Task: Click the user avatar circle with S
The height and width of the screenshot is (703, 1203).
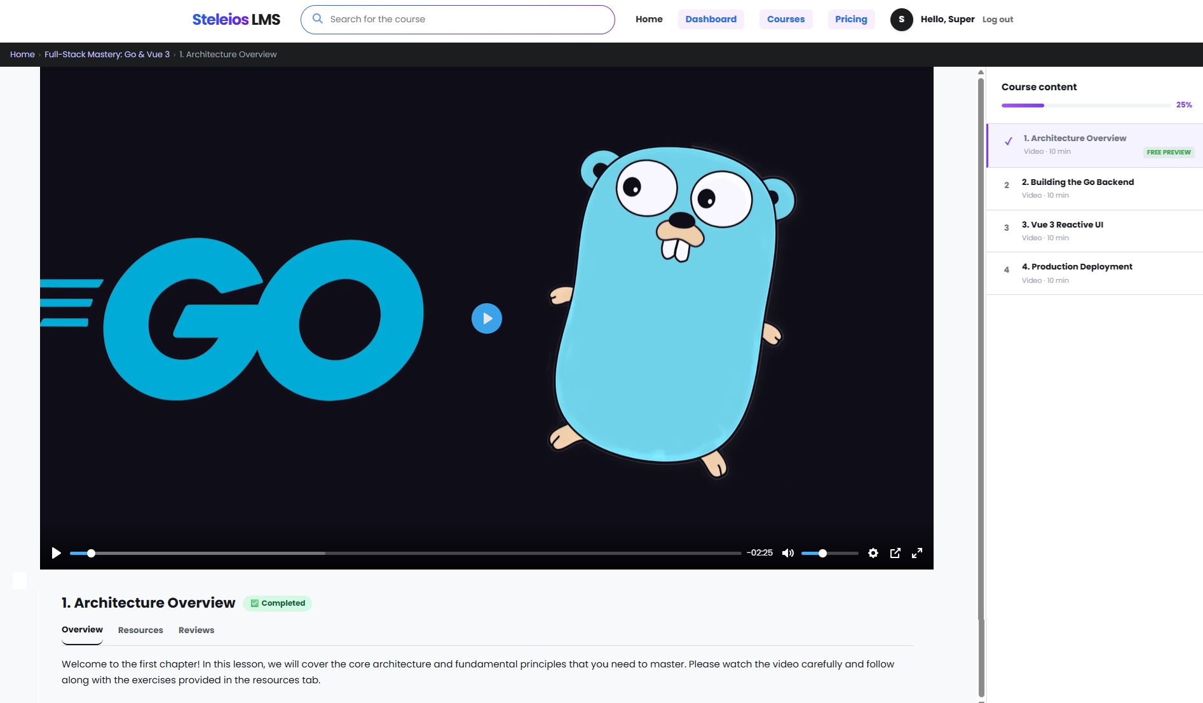Action: 901,20
